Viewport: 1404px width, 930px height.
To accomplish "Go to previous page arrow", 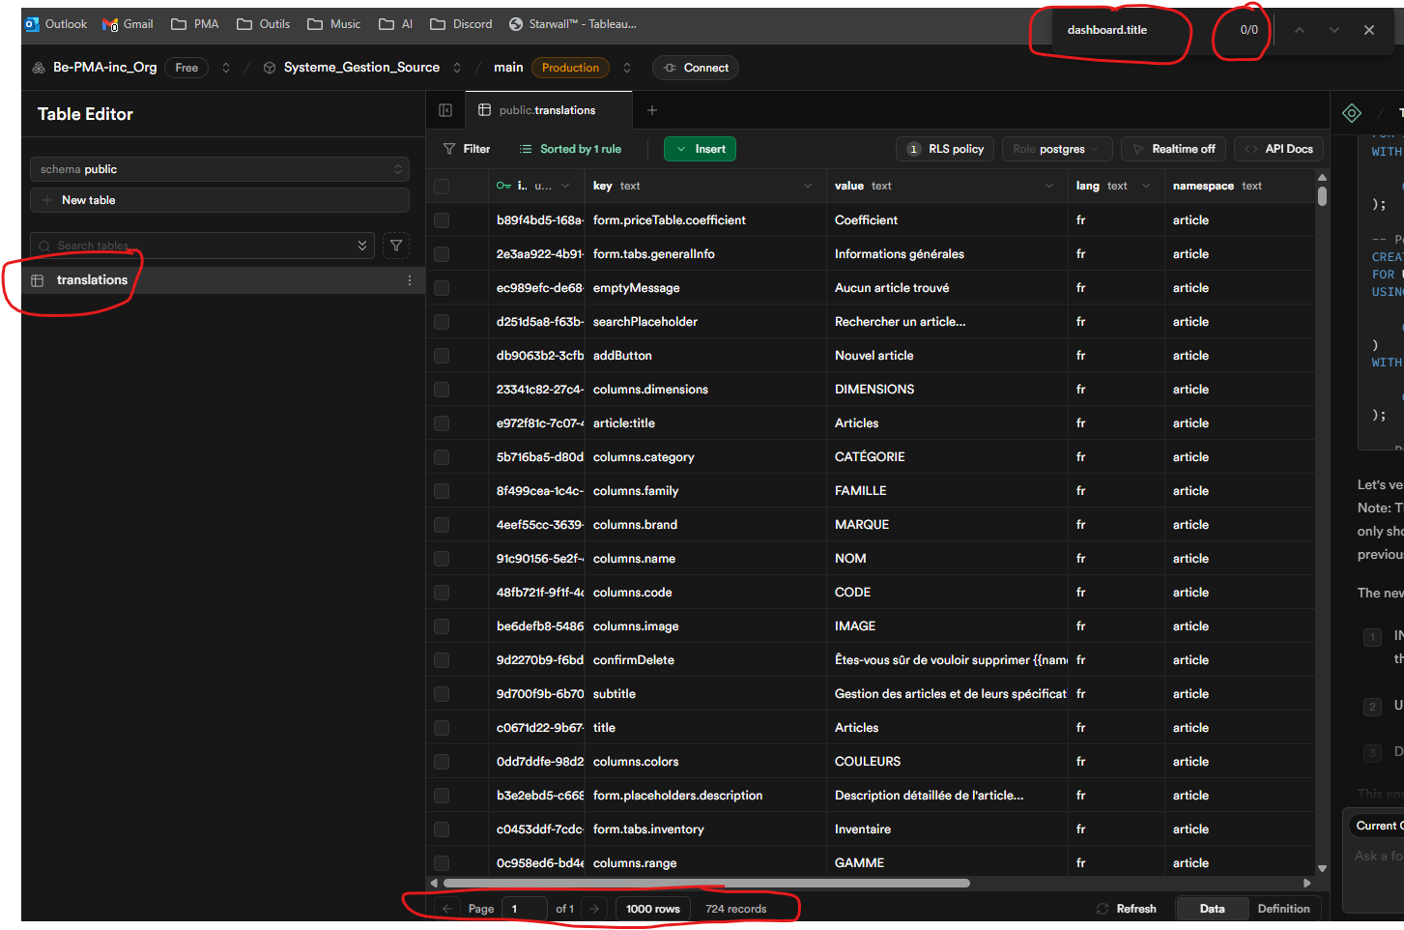I will [446, 909].
